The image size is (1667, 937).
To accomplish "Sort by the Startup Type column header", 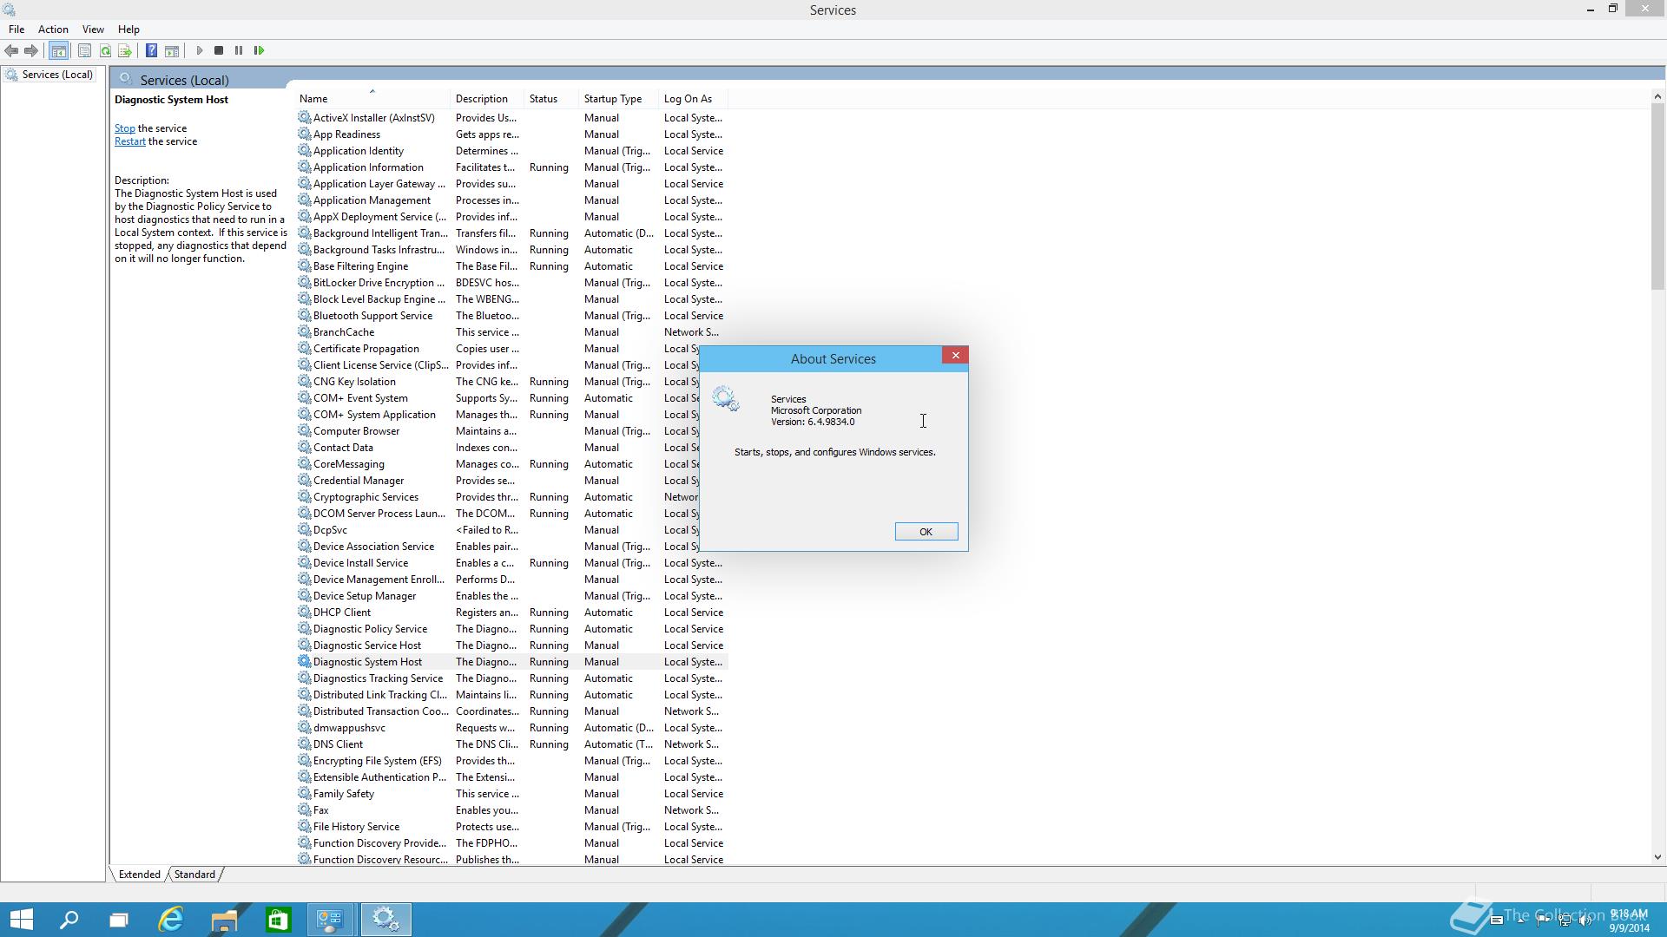I will (x=612, y=99).
